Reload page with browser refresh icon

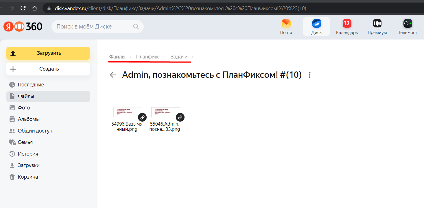(x=23, y=8)
